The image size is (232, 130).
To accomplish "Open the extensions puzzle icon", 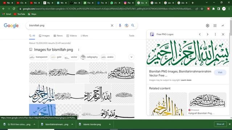I will click(x=214, y=9).
